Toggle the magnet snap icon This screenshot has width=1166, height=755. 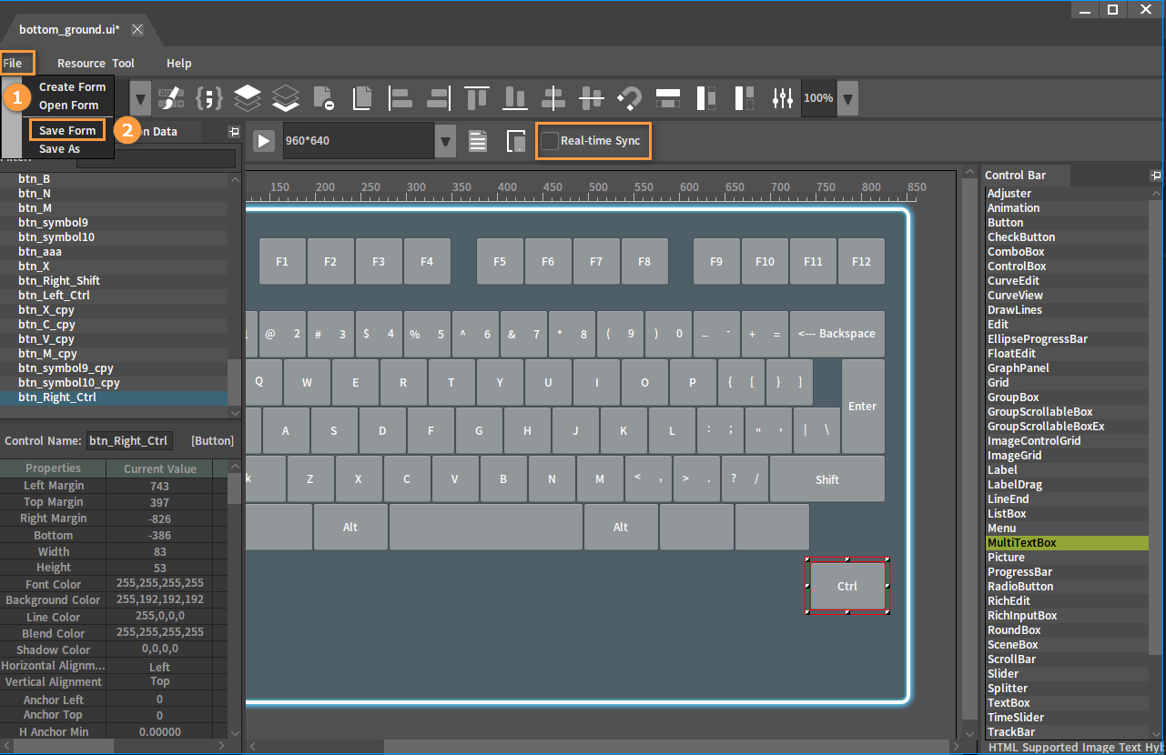click(630, 97)
